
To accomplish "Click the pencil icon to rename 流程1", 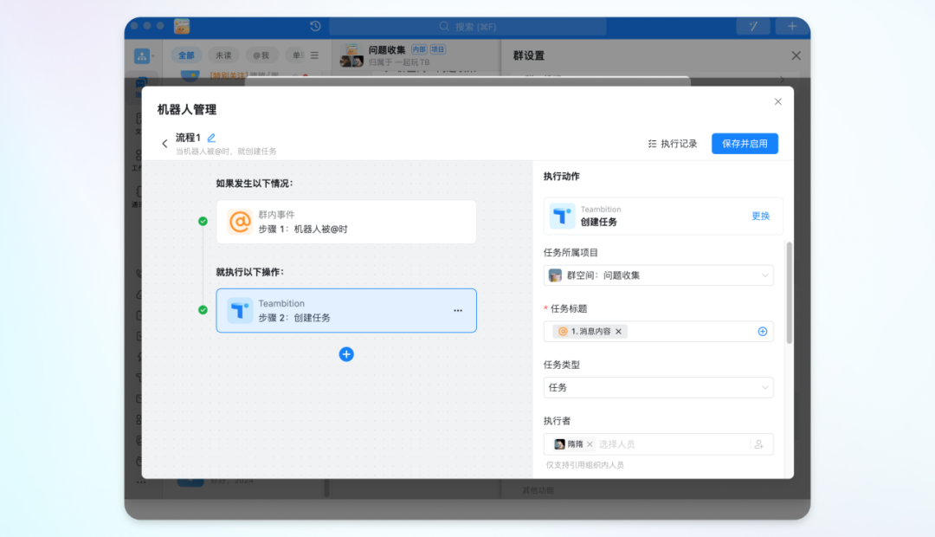I will (x=211, y=138).
